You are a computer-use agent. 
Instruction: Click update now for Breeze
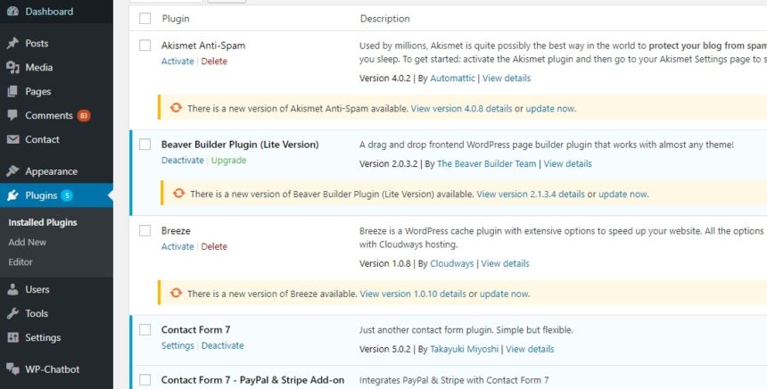click(504, 294)
